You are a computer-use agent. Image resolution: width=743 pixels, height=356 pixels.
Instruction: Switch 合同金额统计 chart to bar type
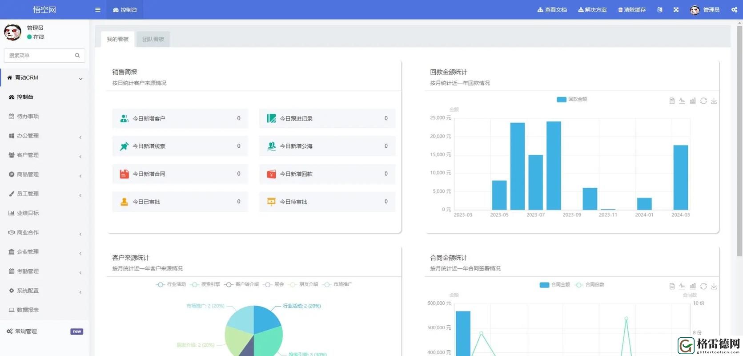693,286
